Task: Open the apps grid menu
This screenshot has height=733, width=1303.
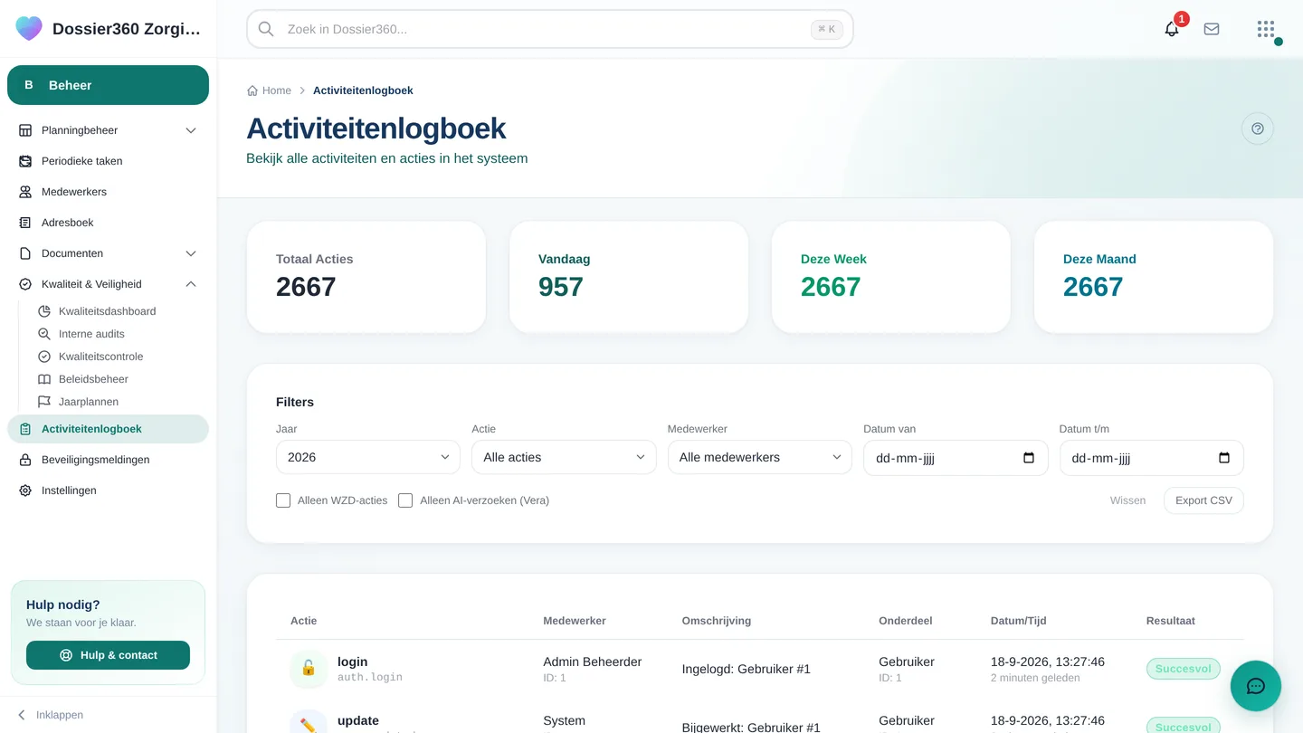Action: pos(1266,29)
